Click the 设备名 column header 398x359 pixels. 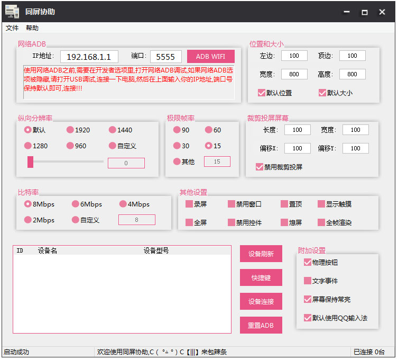tap(48, 250)
